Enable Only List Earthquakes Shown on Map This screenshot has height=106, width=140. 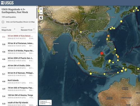[3, 22]
